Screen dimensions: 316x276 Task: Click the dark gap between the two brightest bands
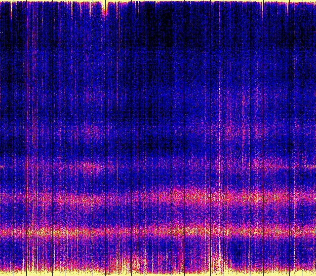[x=158, y=215]
